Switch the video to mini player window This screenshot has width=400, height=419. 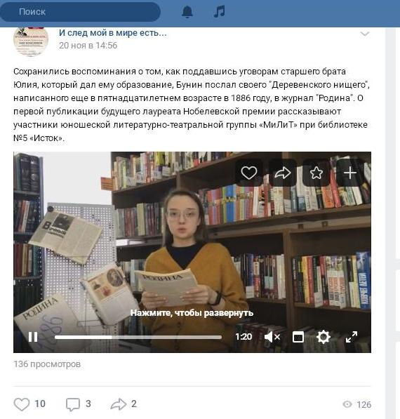tap(298, 337)
